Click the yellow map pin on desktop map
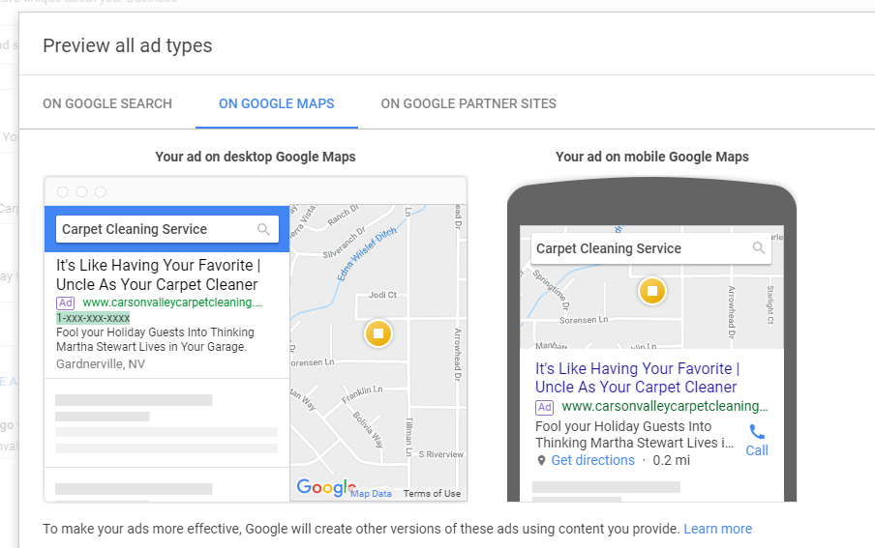875x548 pixels. pos(378,333)
